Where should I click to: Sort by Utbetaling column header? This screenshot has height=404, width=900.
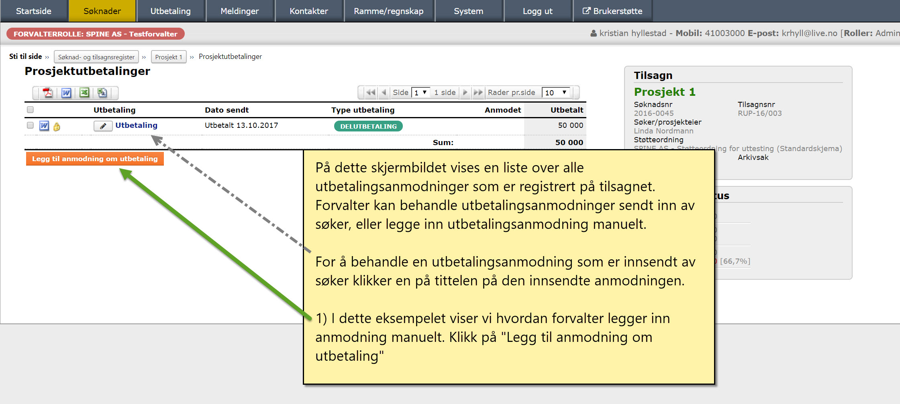click(114, 110)
